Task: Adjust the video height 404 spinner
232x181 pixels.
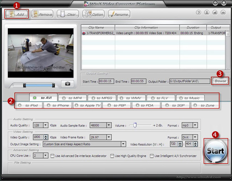Action: pyautogui.click(x=195, y=144)
